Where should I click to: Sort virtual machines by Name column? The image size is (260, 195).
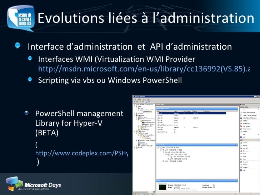coord(165,111)
